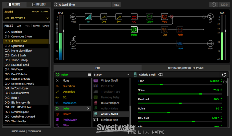The image size is (232, 136).
Task: Select the first Dyn block after Vol
Action: [104, 17]
